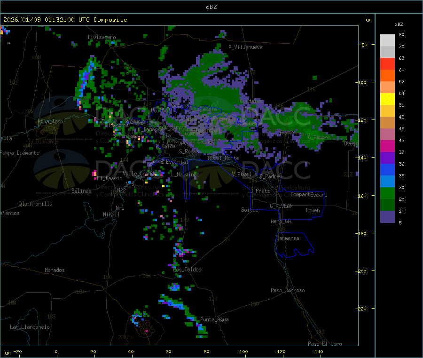Click the 'Nihuil' place label
The height and width of the screenshot is (358, 423).
pyautogui.click(x=111, y=215)
